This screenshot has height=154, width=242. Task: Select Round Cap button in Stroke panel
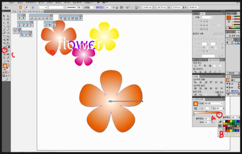coord(204,22)
